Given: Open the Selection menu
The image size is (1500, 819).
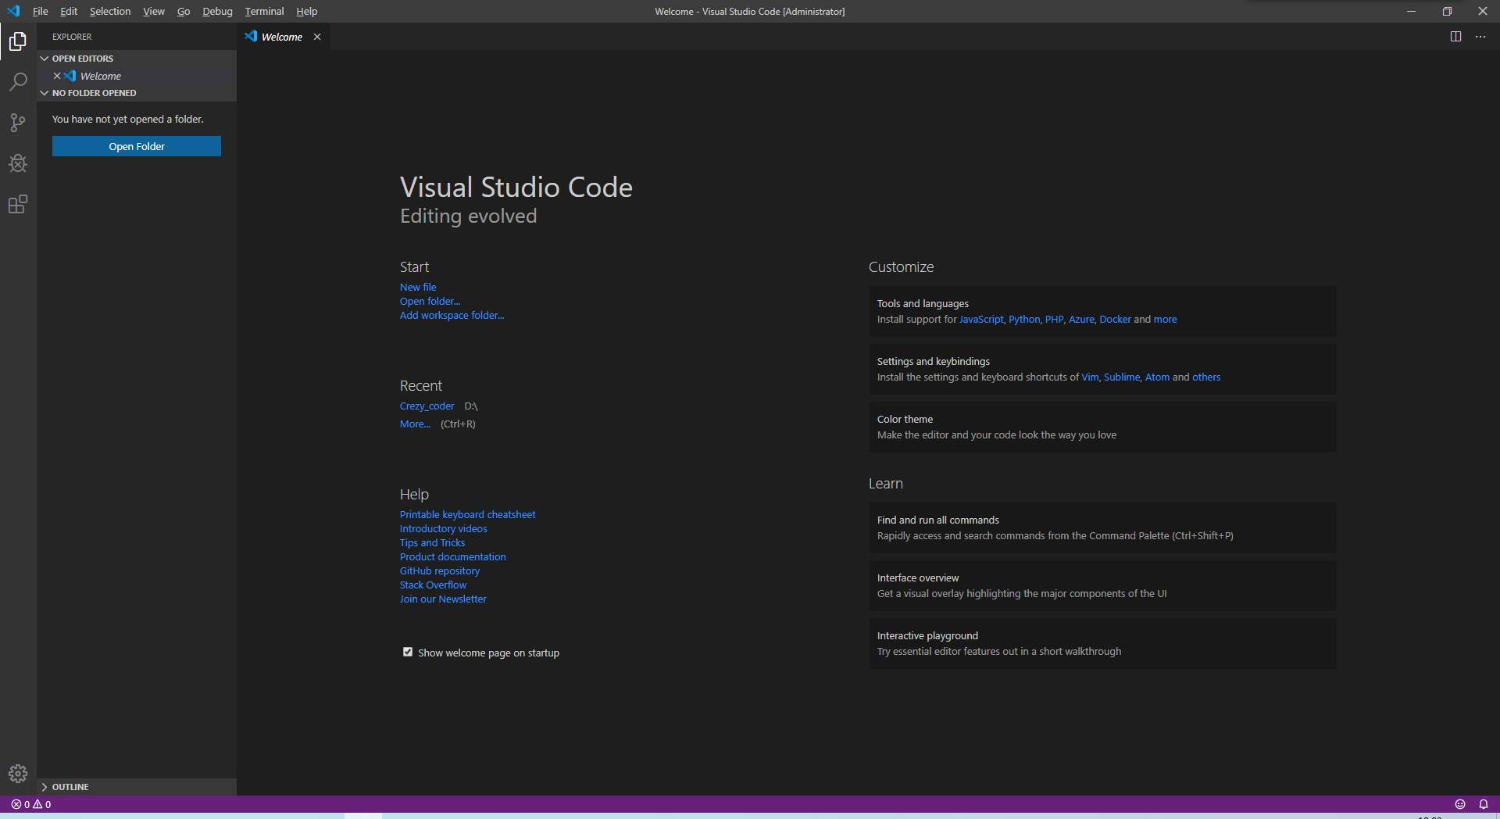Looking at the screenshot, I should (110, 11).
